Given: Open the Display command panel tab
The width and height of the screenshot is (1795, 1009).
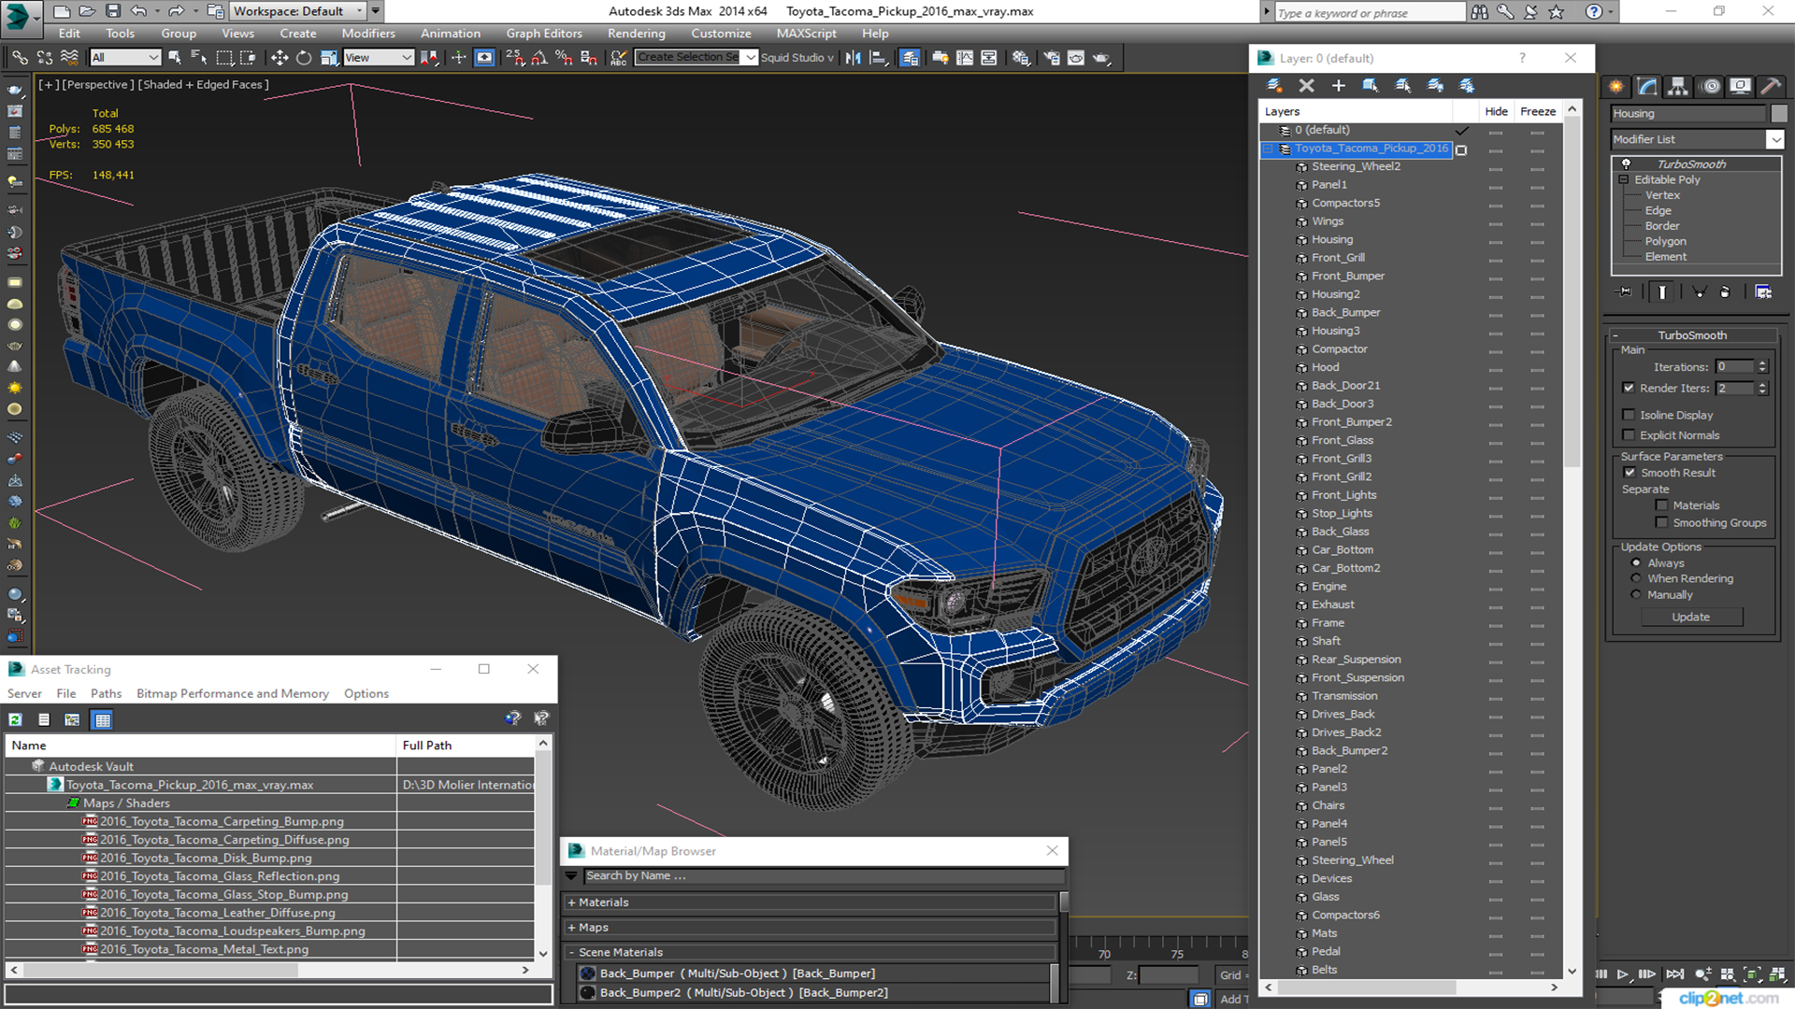Looking at the screenshot, I should click(1740, 87).
